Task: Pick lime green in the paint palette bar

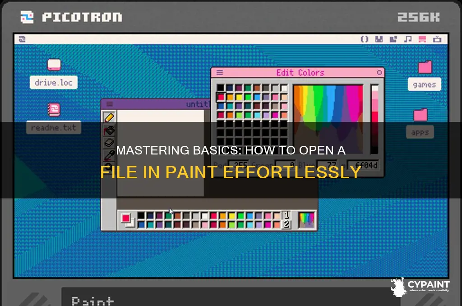Action: (x=231, y=225)
